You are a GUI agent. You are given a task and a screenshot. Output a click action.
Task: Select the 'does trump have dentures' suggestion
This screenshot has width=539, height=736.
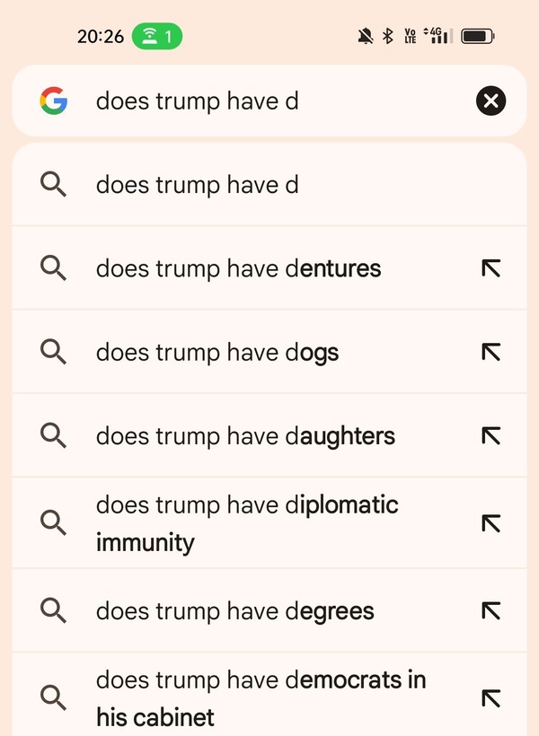click(239, 268)
